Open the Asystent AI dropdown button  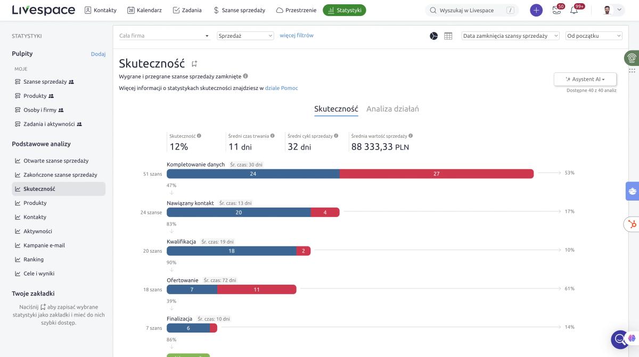pyautogui.click(x=585, y=79)
